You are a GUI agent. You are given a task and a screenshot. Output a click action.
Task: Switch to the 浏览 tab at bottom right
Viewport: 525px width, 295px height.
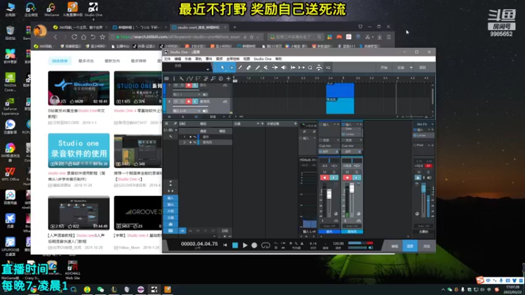426,246
